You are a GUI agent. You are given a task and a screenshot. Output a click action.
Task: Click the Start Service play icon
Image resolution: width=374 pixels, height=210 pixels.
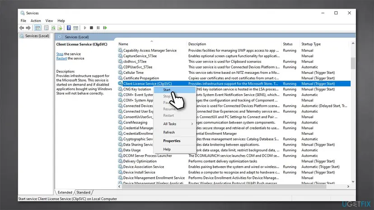[x=85, y=28]
